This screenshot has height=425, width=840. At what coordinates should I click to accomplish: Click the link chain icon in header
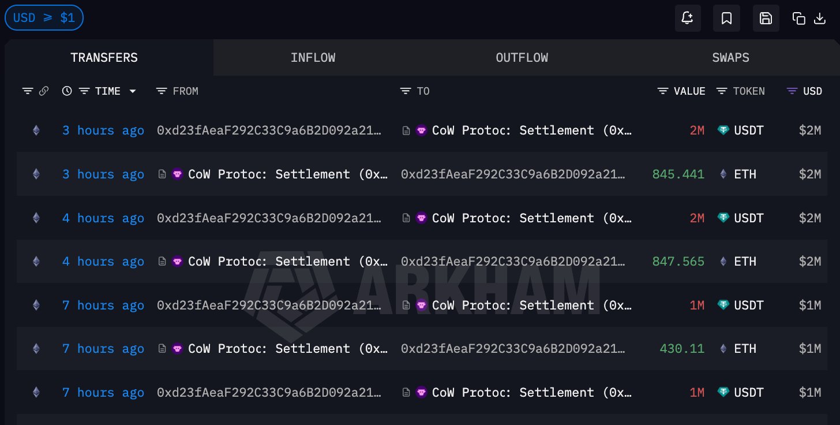coord(43,91)
